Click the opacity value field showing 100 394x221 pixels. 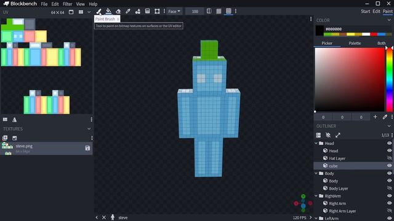[195, 11]
